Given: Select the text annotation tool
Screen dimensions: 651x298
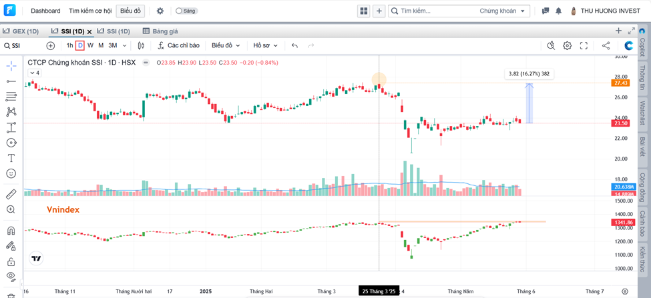Looking at the screenshot, I should (11, 158).
